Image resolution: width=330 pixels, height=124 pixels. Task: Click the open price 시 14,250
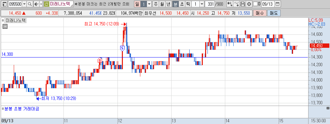point(200,13)
